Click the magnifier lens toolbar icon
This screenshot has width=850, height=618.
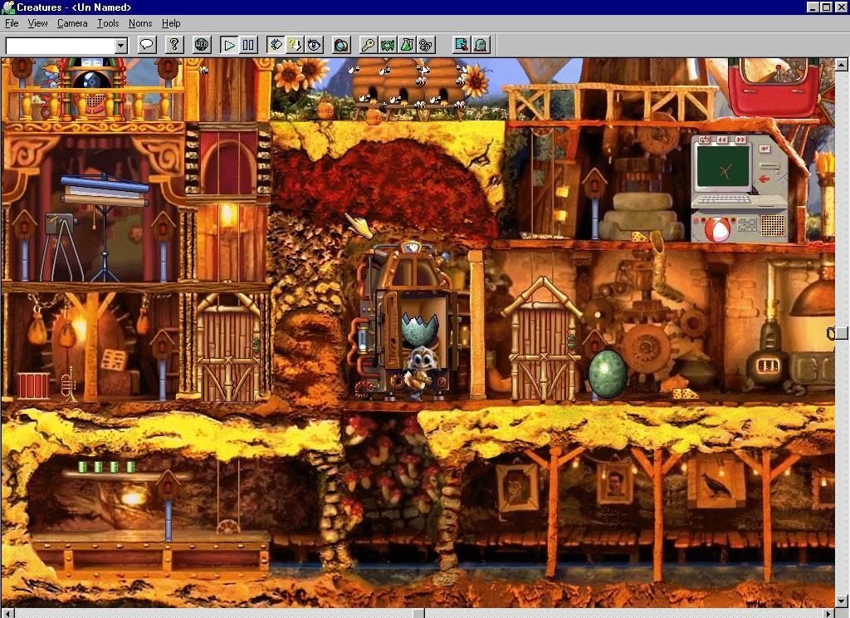tap(340, 45)
